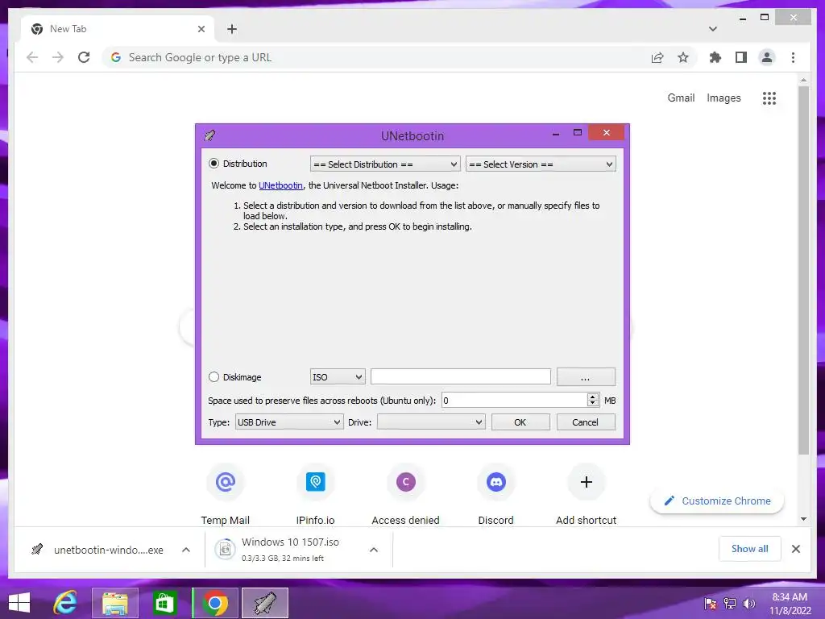Click Show all downloads
Image resolution: width=825 pixels, height=619 pixels.
[750, 549]
